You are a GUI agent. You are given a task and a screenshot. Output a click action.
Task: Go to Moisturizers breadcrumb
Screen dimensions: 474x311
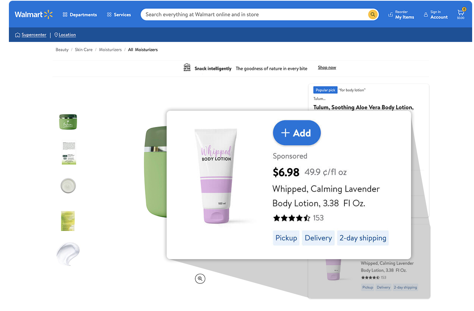(x=110, y=50)
